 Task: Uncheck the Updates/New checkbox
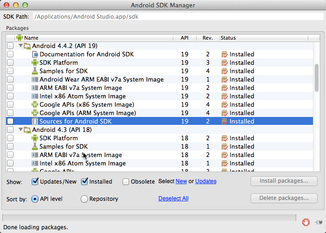click(x=35, y=182)
